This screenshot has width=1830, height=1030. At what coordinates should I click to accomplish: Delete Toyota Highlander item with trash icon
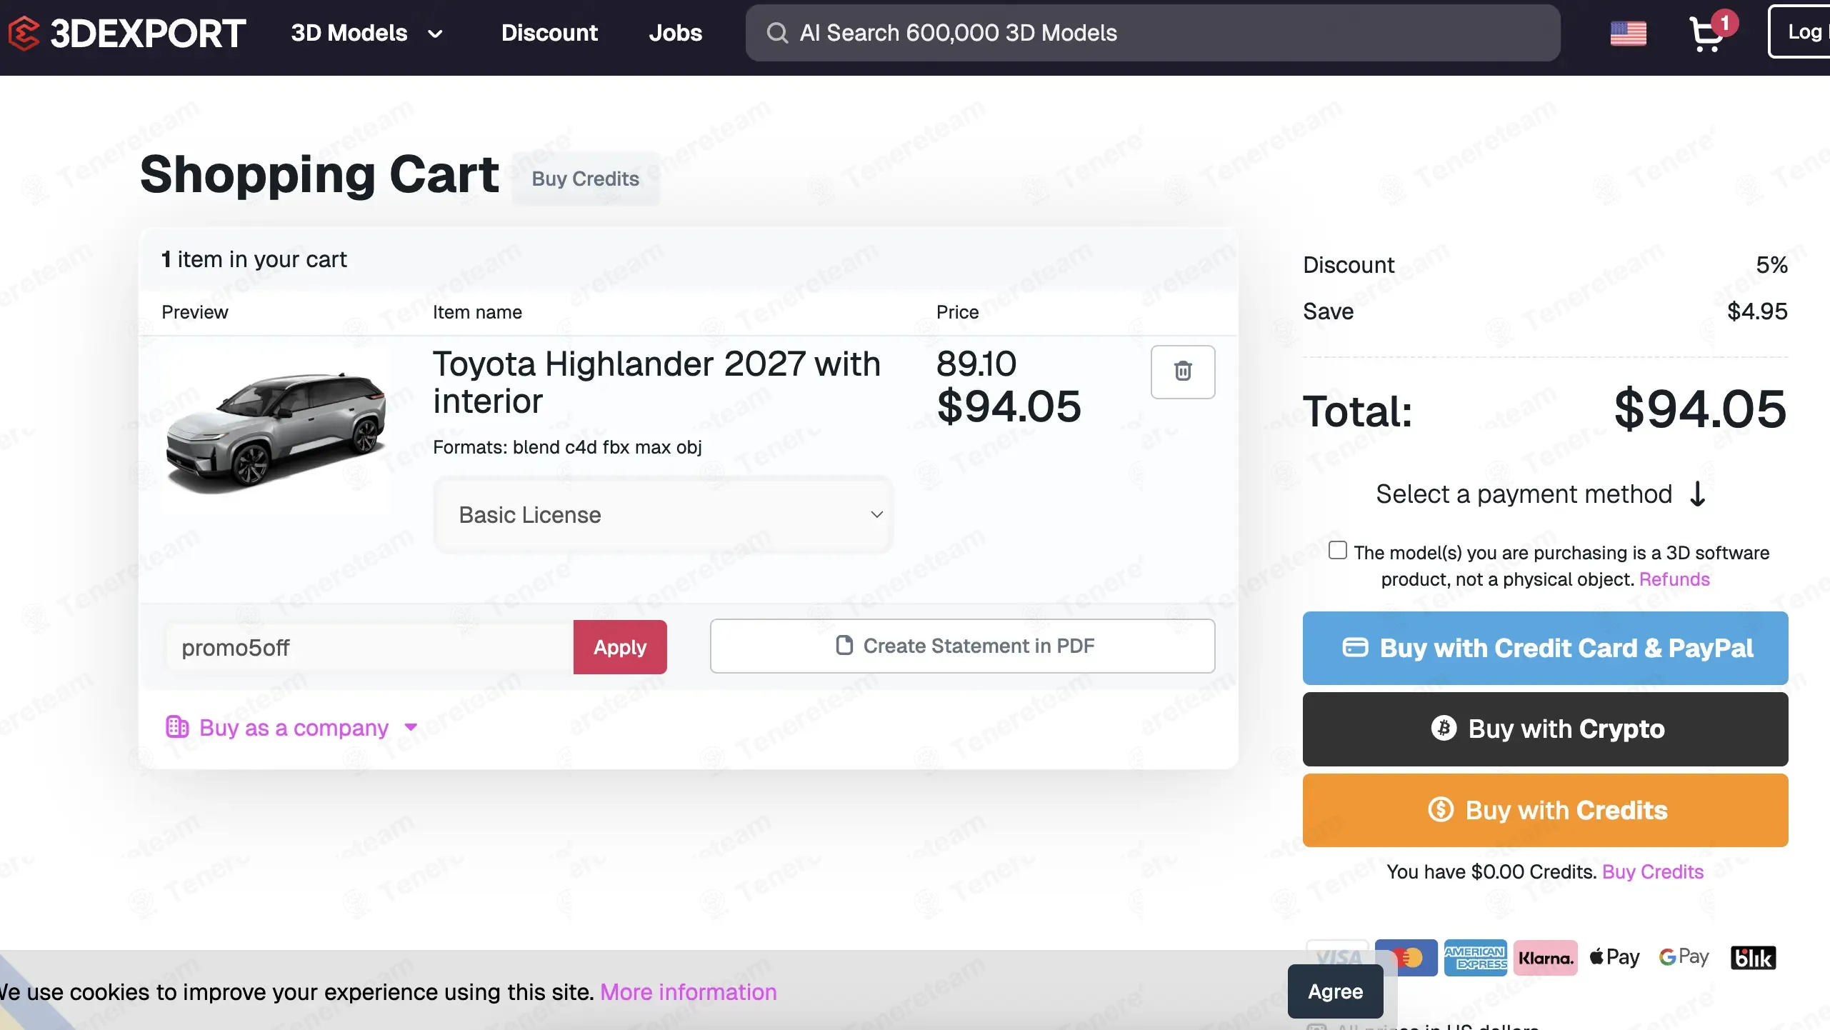coord(1183,371)
